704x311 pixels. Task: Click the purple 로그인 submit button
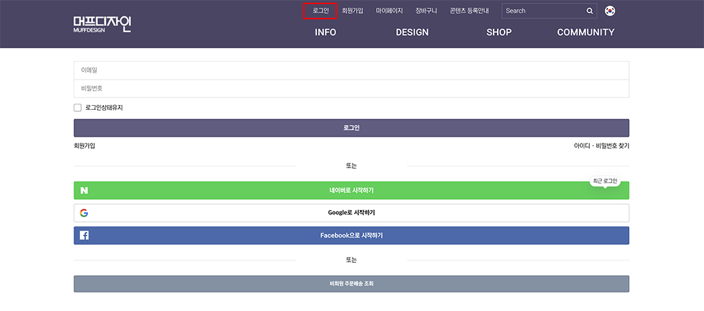[x=351, y=128]
